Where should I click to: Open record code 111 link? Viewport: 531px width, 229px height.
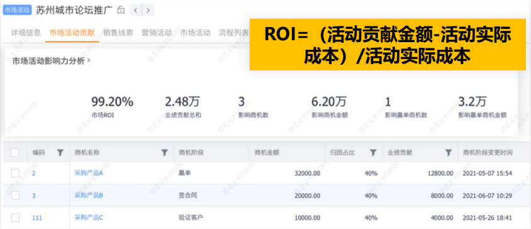[37, 218]
